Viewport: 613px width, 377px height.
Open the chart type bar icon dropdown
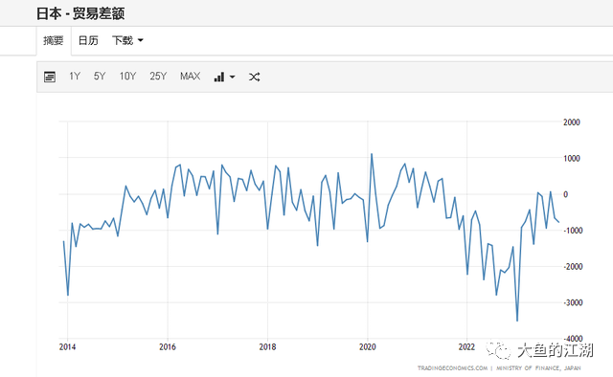[224, 77]
